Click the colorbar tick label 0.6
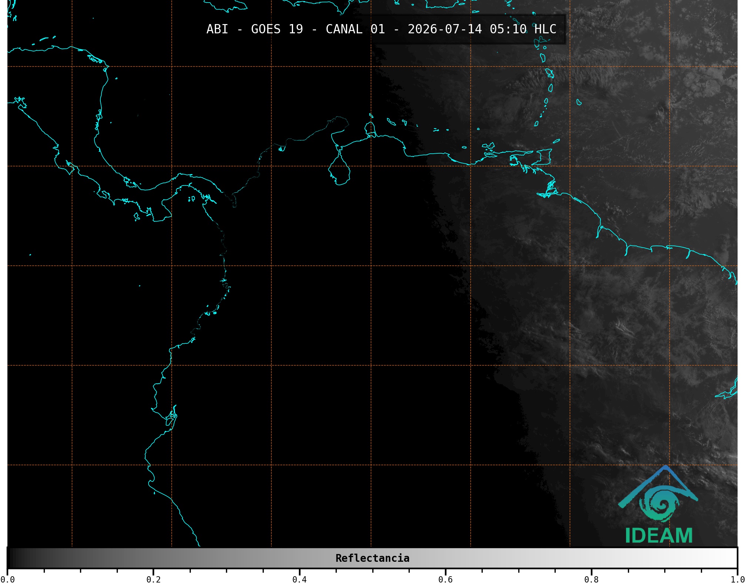Viewport: 745px width, 584px height. pos(445,579)
